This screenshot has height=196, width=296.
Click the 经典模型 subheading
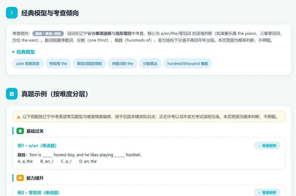click(25, 52)
